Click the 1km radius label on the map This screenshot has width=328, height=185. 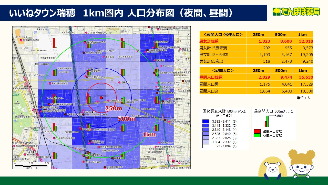coord(149,134)
